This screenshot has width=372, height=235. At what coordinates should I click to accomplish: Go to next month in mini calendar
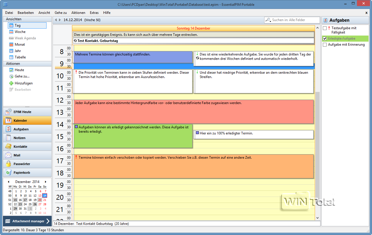[45, 182]
